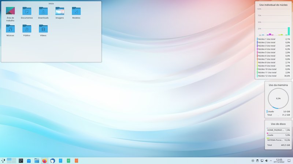Screen dimensions: 293x164
Task: Click the 'Núcleo 8 Uso total' row
Action: (x=273, y=62)
